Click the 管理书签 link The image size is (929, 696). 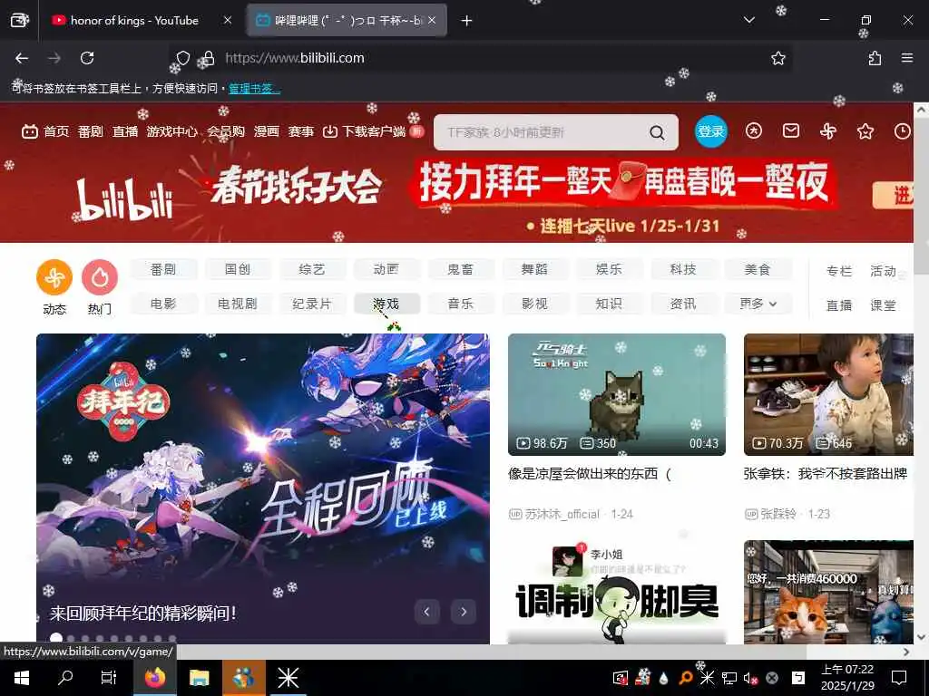tap(254, 89)
